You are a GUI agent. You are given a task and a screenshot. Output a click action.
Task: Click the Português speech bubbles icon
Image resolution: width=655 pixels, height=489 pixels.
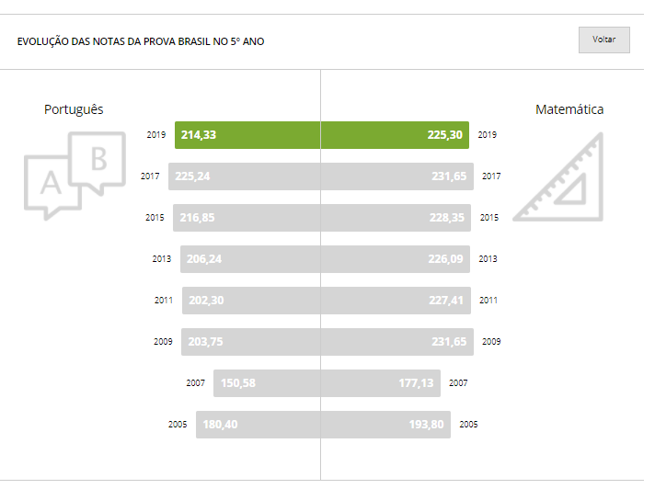click(x=75, y=176)
